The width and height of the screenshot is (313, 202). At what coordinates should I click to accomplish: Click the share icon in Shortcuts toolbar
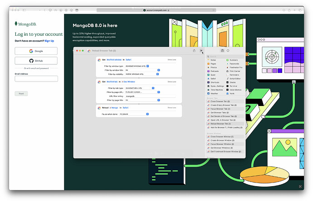pos(194,51)
